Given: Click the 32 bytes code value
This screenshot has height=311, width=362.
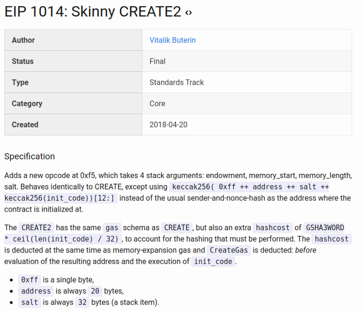Looking at the screenshot, I should click(82, 302).
